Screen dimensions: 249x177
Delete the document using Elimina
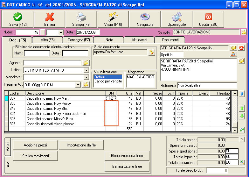pyautogui.click(x=50, y=19)
